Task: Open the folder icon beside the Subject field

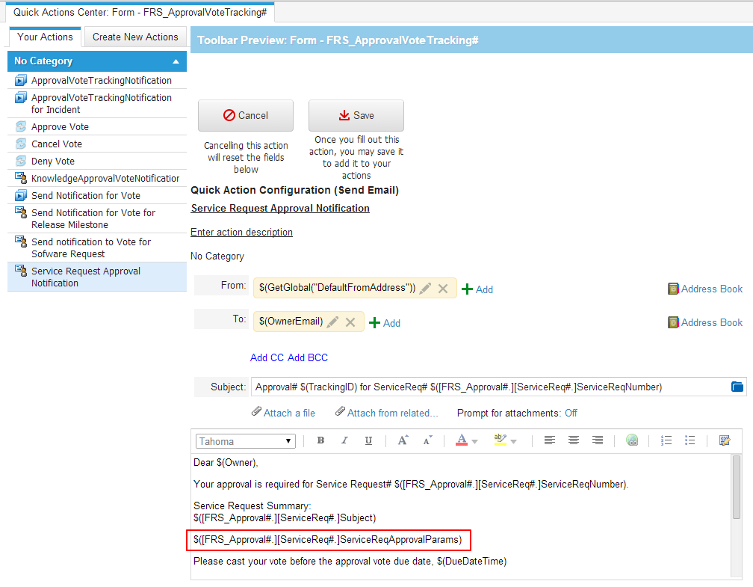Action: pos(737,387)
